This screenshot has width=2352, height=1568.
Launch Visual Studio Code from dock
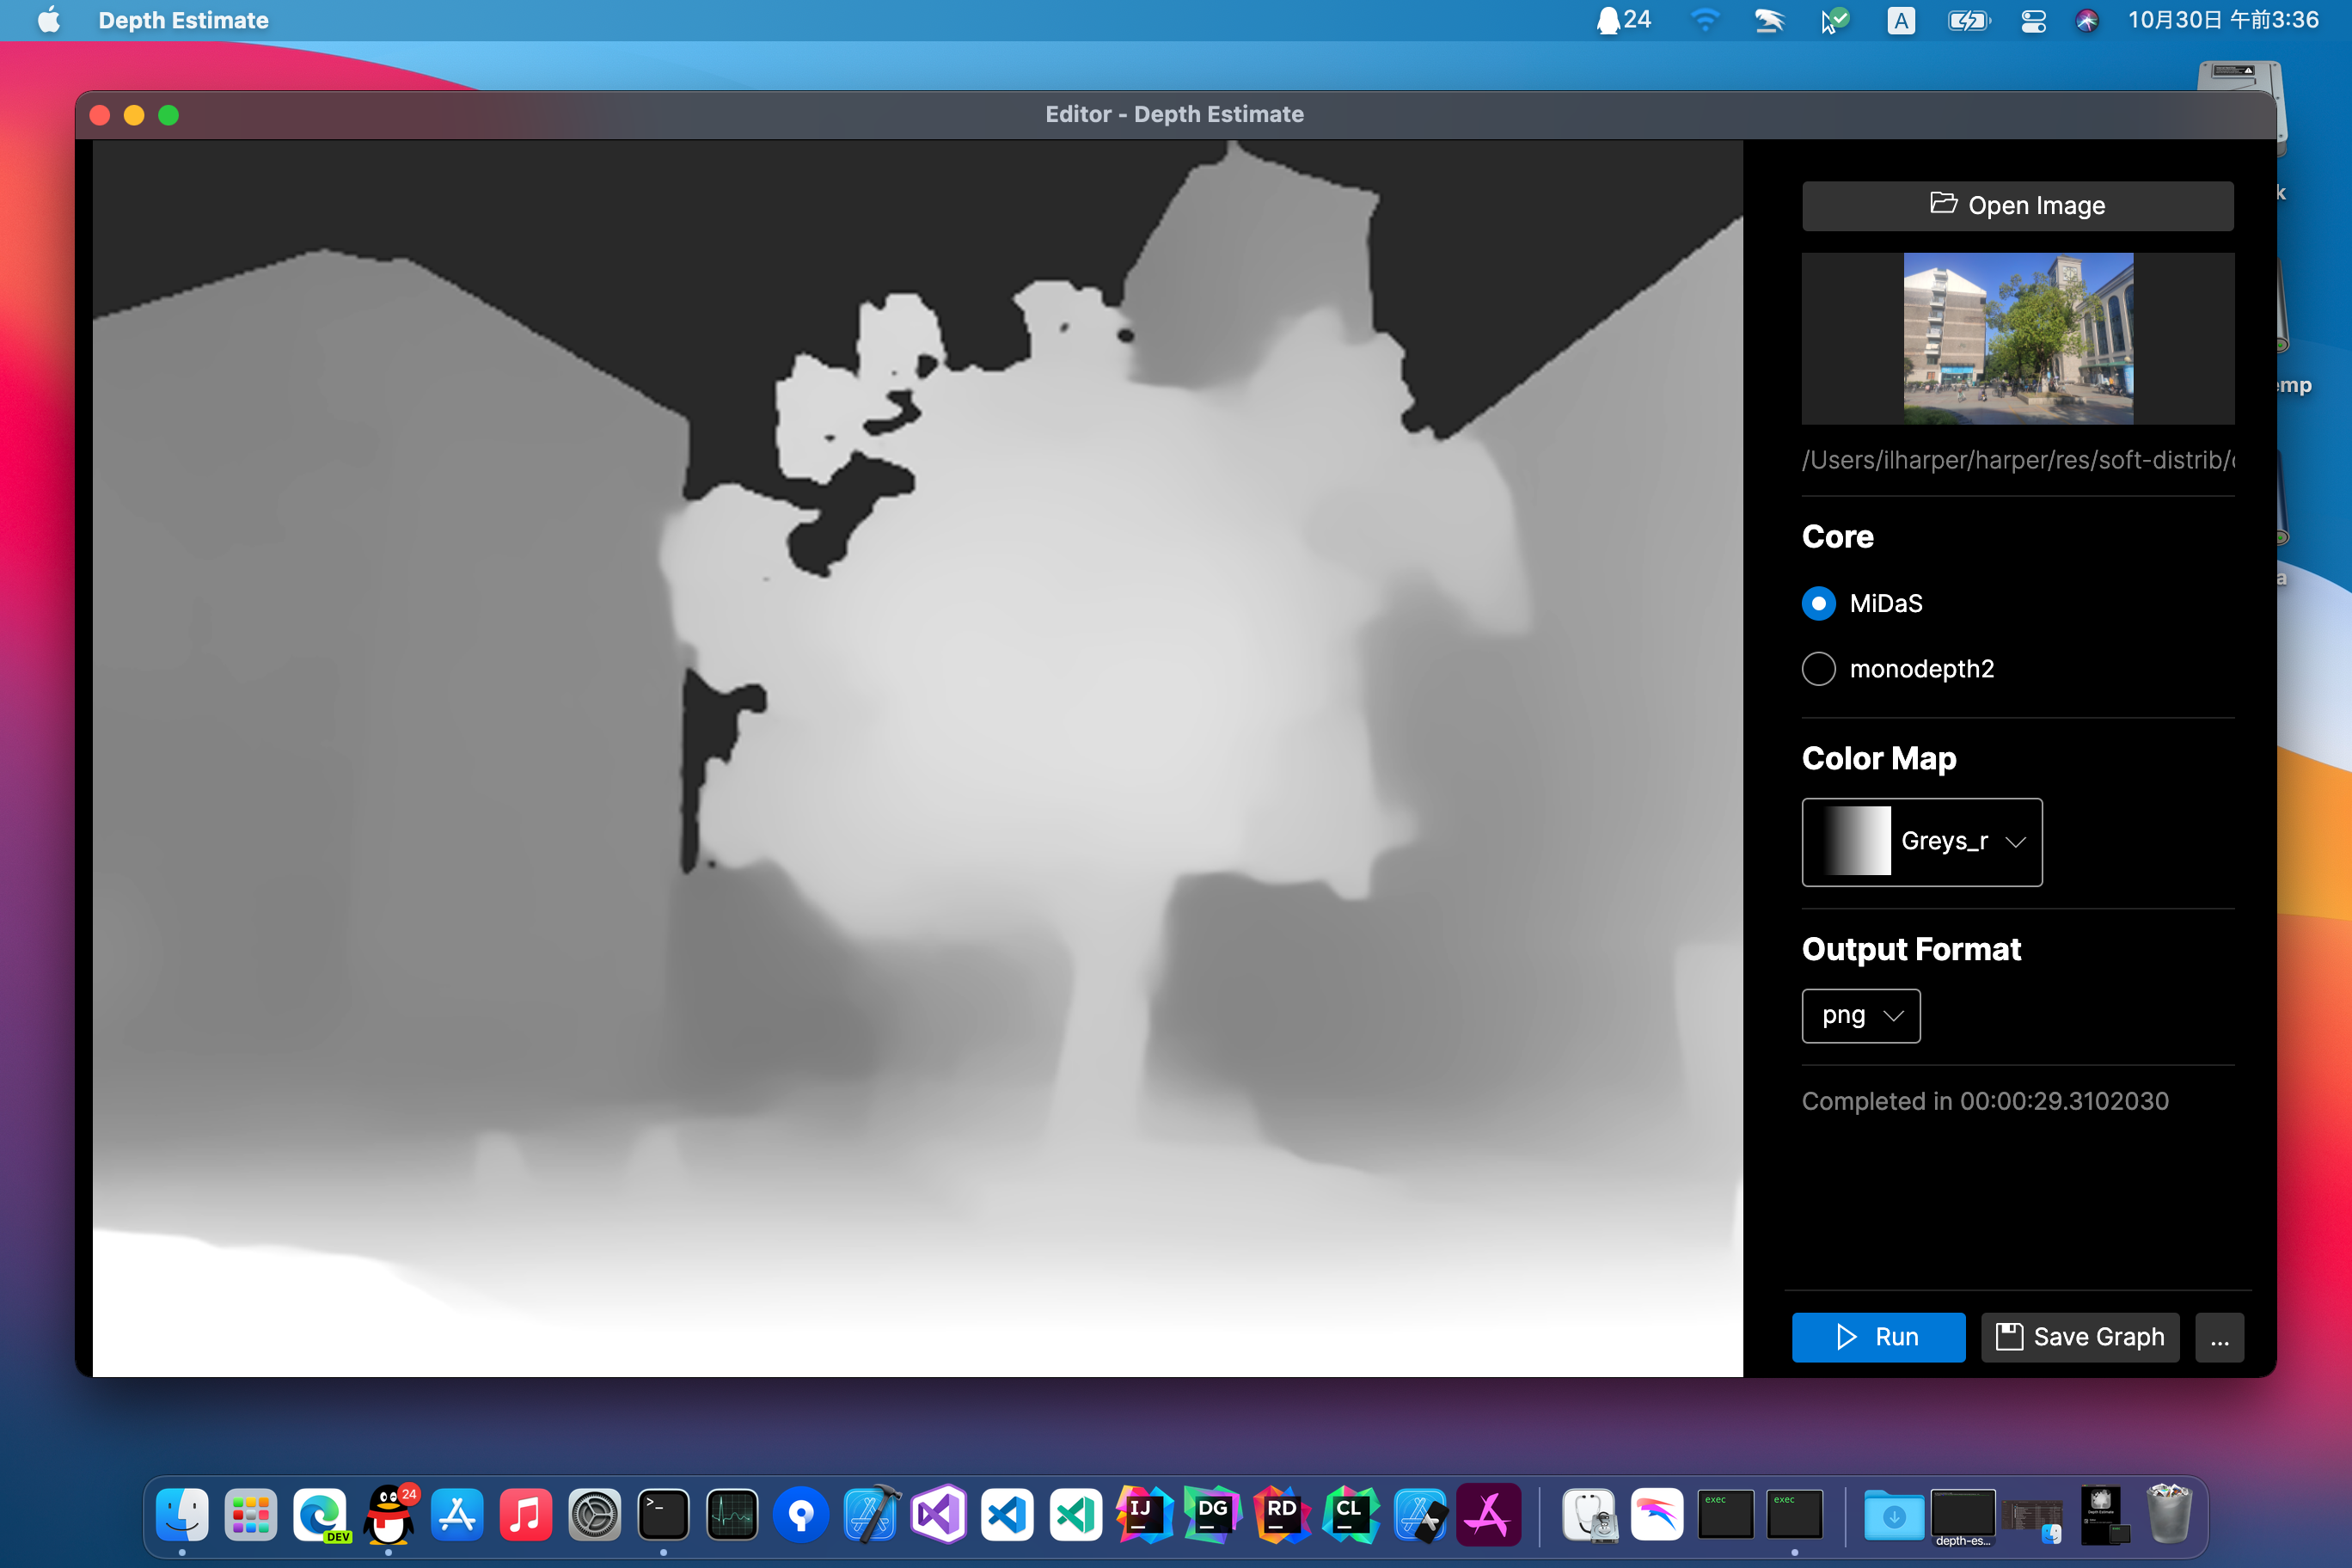click(1007, 1515)
